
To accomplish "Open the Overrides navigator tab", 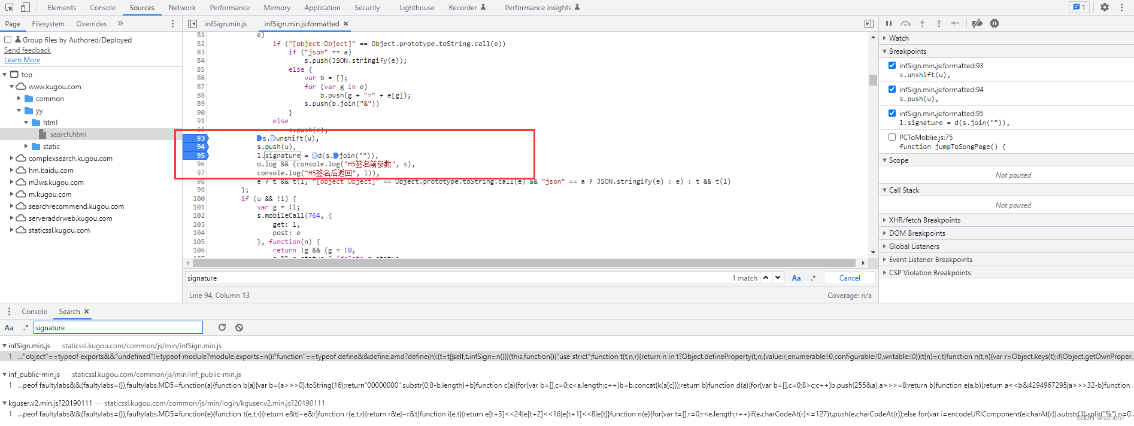I will (x=92, y=24).
